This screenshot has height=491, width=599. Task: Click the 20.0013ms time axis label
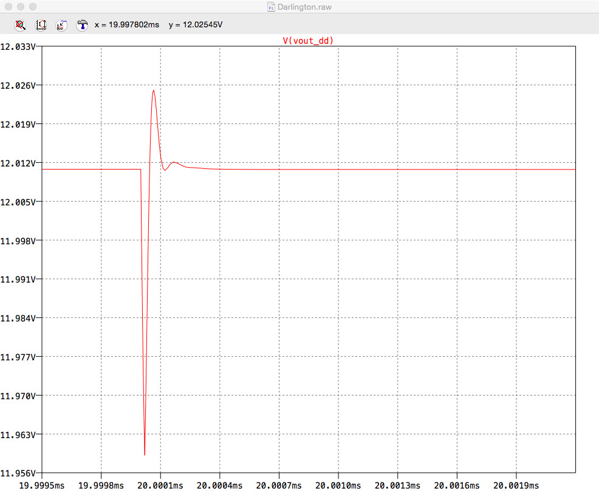tap(398, 486)
